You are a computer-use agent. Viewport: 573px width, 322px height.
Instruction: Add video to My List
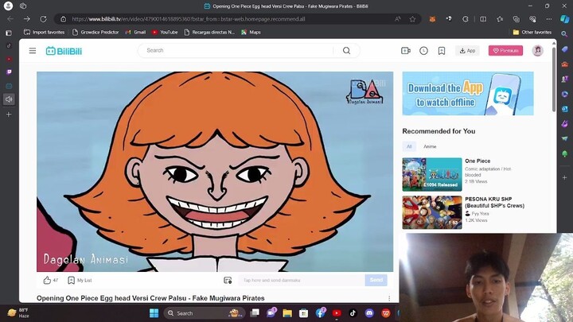(x=80, y=280)
